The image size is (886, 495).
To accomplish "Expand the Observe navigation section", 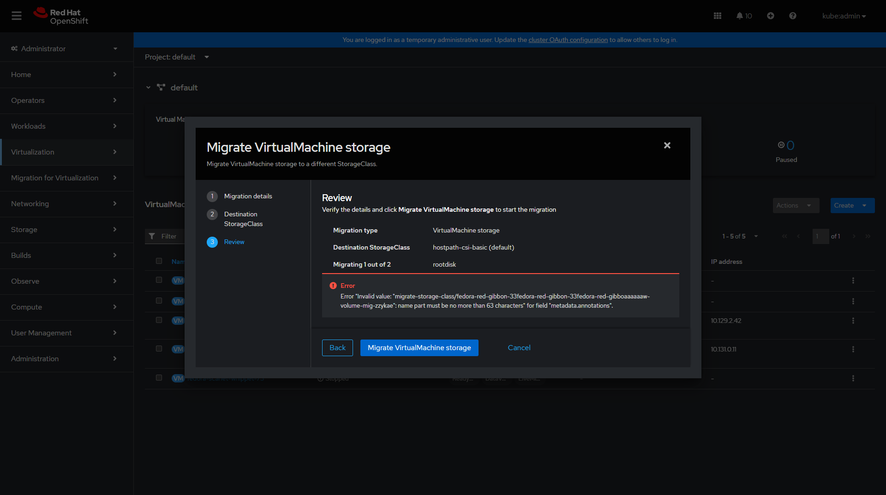I will [x=66, y=281].
